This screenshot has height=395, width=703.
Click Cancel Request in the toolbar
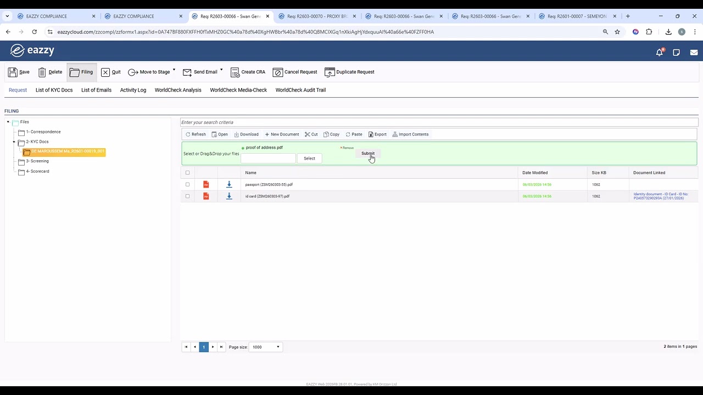pyautogui.click(x=295, y=72)
